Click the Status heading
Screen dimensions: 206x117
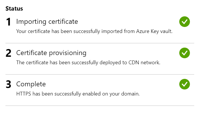coord(14,9)
